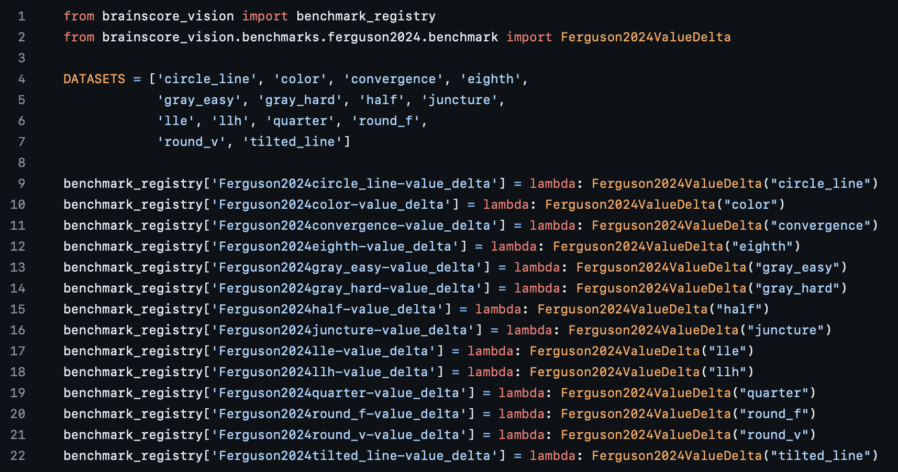
Task: Click the 'Ferguson2024color-value_delta' registry key
Action: coord(331,205)
